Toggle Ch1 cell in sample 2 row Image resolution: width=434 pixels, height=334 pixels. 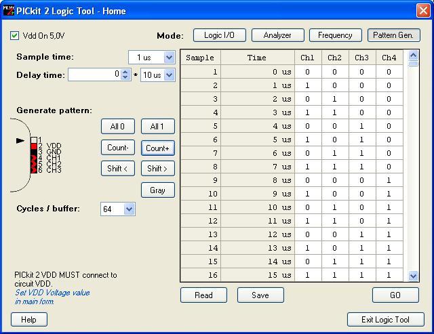308,85
